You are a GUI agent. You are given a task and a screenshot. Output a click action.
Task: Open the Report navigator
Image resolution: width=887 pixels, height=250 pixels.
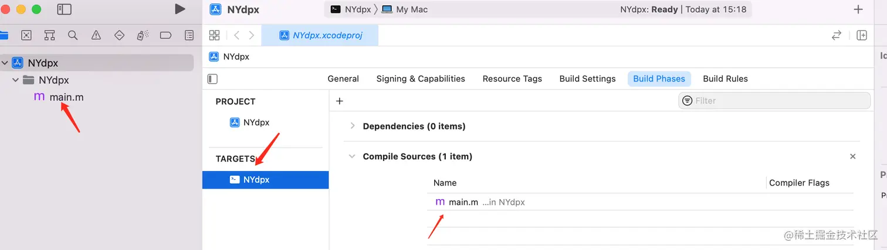189,35
